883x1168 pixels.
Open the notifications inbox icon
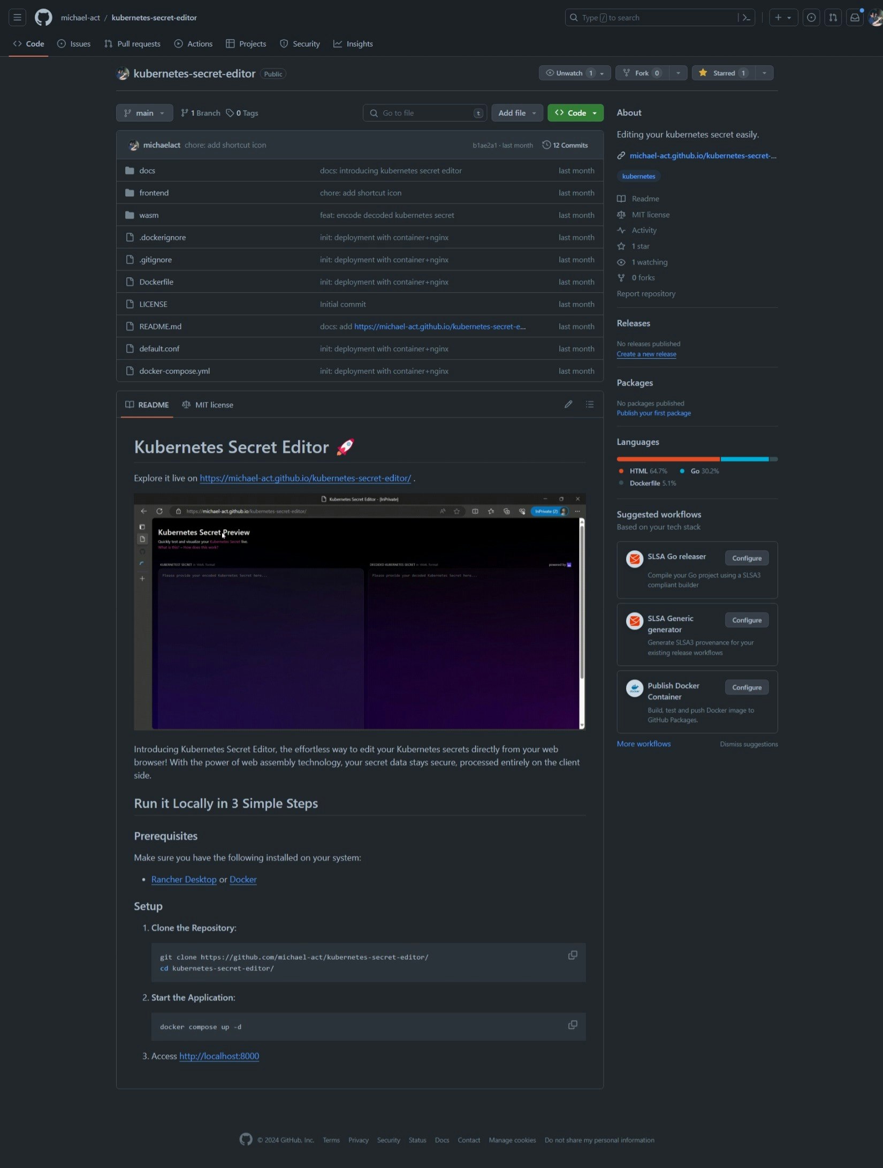[855, 18]
